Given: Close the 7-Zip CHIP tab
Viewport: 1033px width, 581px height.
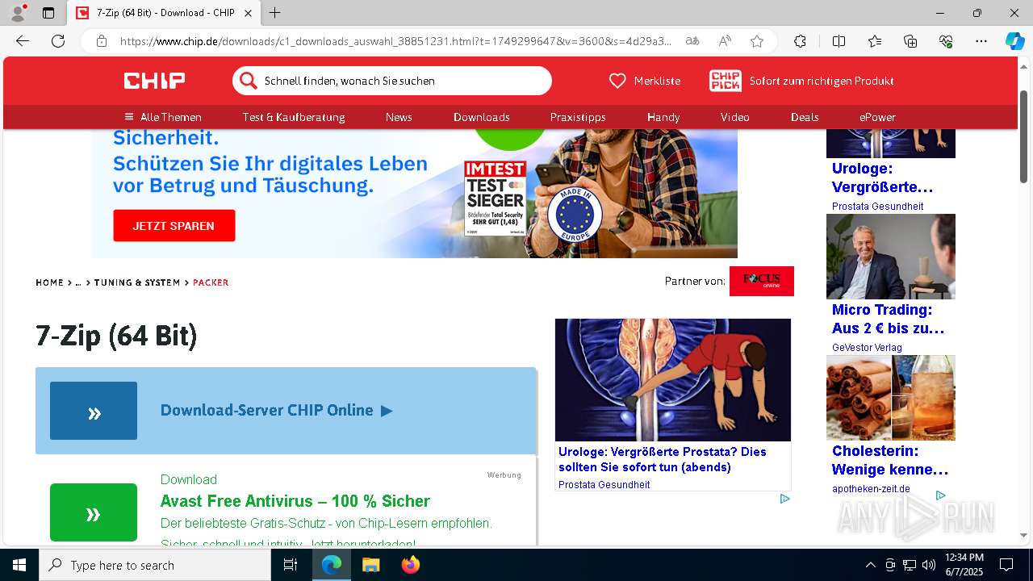Looking at the screenshot, I should [x=249, y=13].
